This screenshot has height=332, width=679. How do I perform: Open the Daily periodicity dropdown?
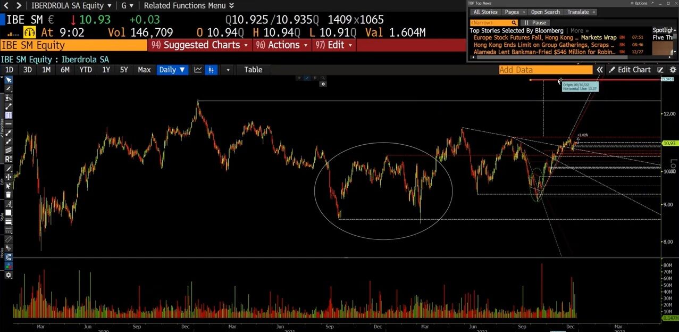point(172,70)
